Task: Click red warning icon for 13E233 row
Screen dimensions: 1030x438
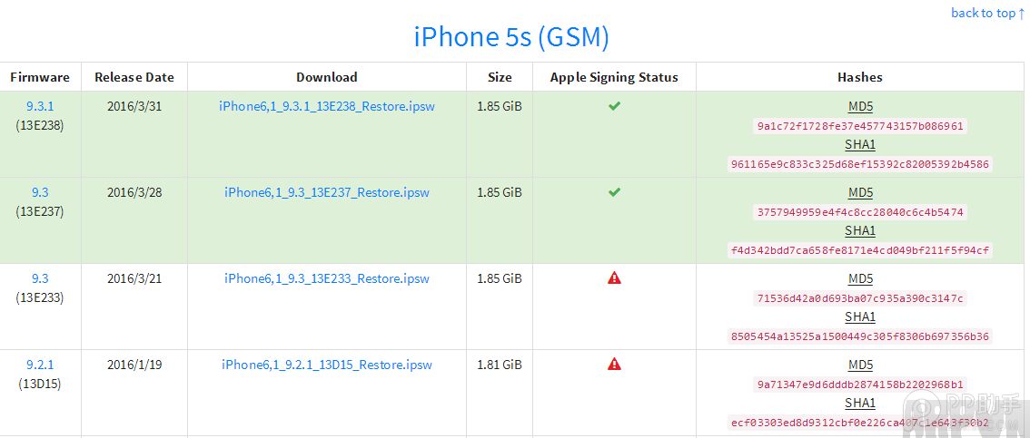Action: click(614, 278)
